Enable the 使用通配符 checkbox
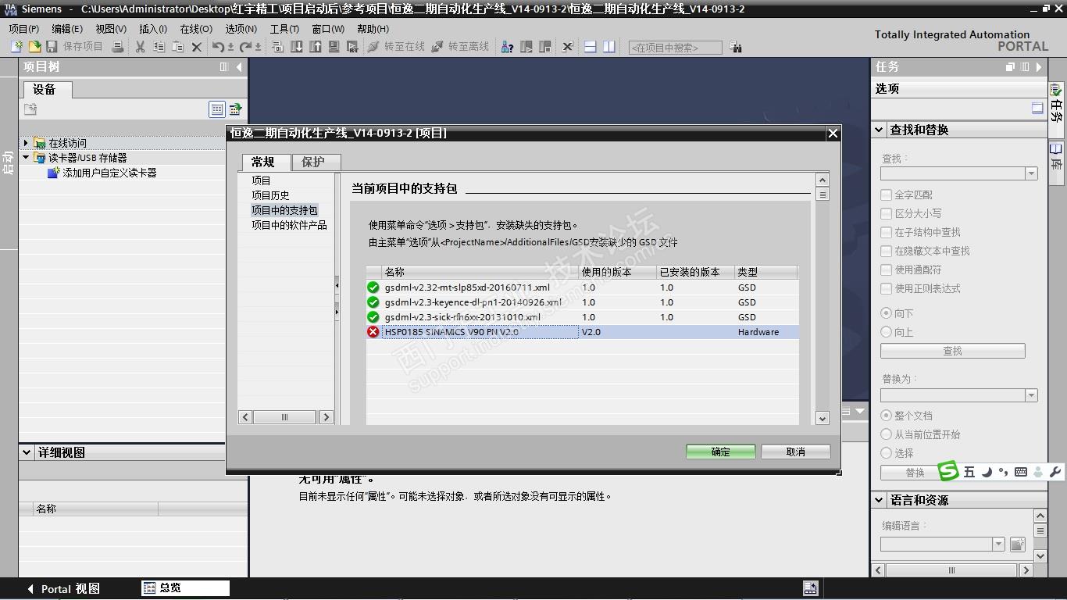This screenshot has height=600, width=1067. (887, 270)
